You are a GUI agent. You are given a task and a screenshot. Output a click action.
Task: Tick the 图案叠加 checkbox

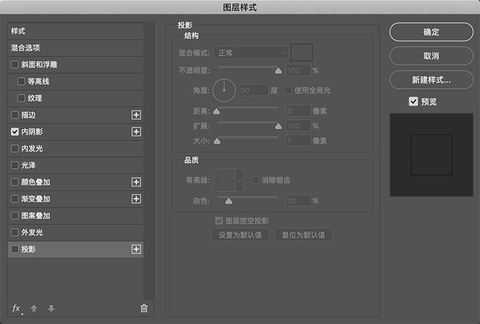click(15, 216)
